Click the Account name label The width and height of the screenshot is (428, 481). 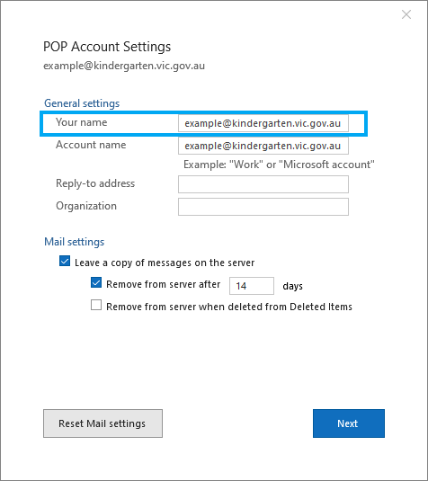(x=91, y=145)
